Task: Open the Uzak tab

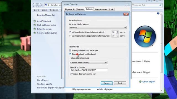Action: coord(111,9)
